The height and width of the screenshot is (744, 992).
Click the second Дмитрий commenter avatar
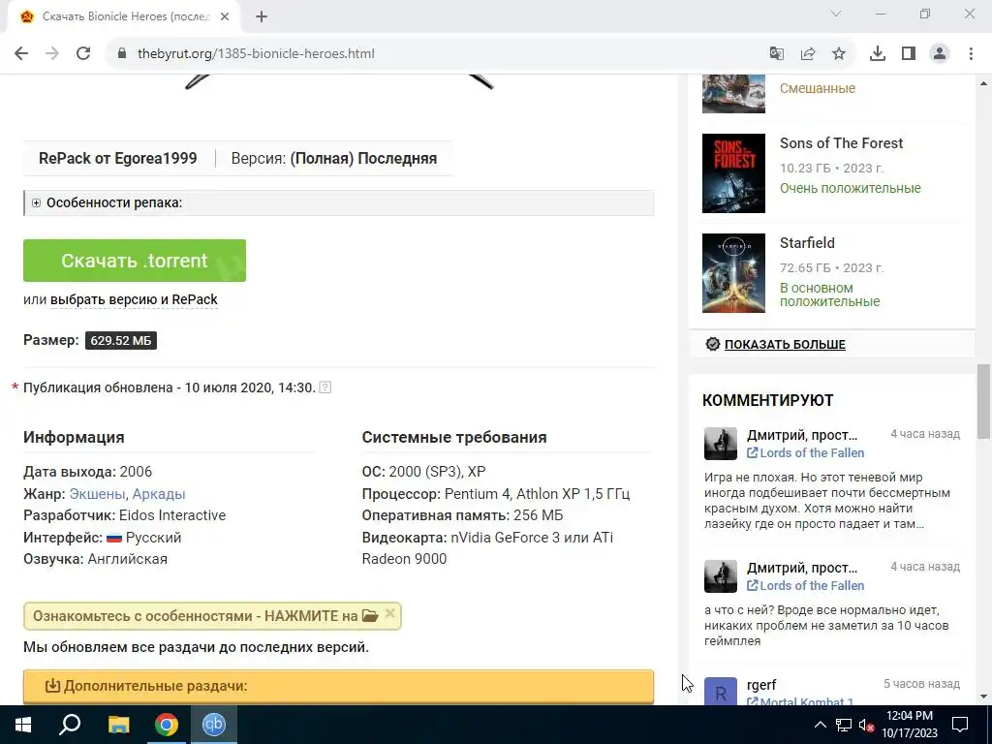pos(721,576)
